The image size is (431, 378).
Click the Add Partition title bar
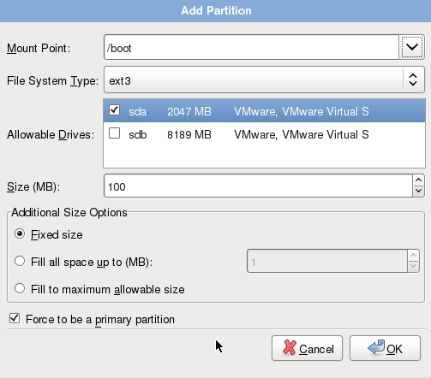pos(215,11)
